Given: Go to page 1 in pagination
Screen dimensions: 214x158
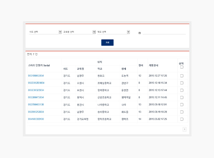Looking at the screenshot, I should tap(184, 129).
